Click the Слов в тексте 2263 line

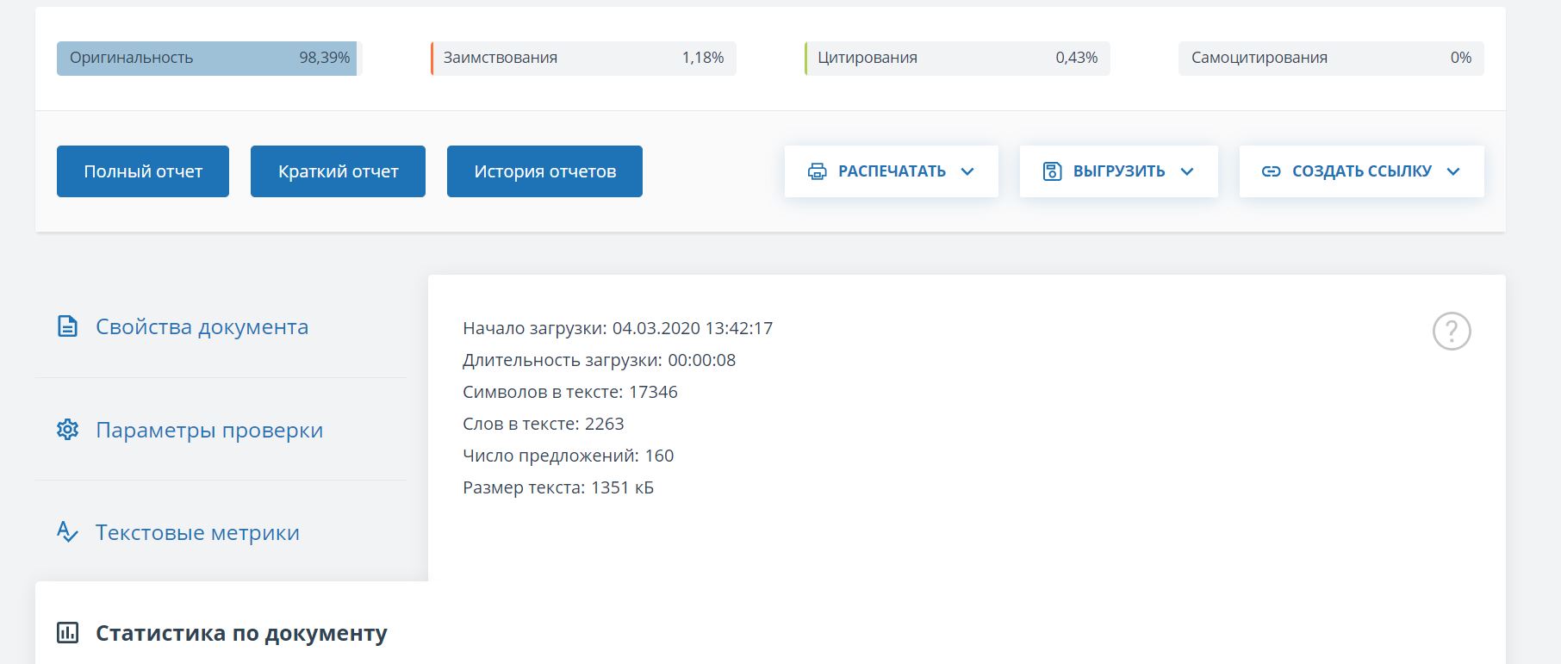click(544, 424)
